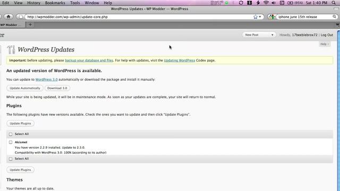
Task: Expand the New Post dropdown arrow
Action: click(x=273, y=35)
